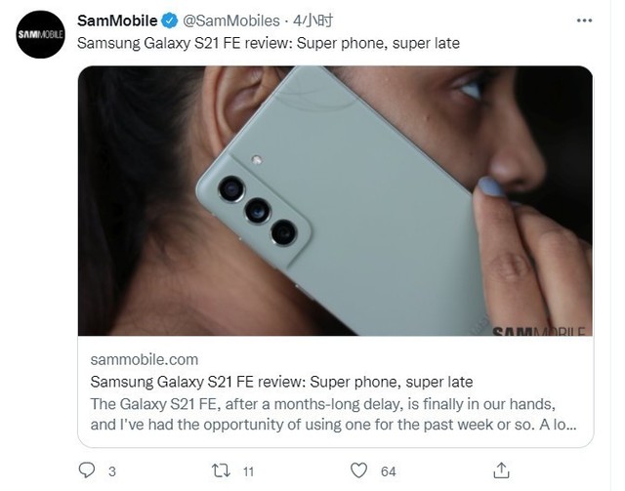Click the reply count of 3

pos(112,472)
